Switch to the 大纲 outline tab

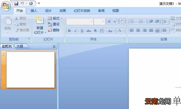click(20, 46)
